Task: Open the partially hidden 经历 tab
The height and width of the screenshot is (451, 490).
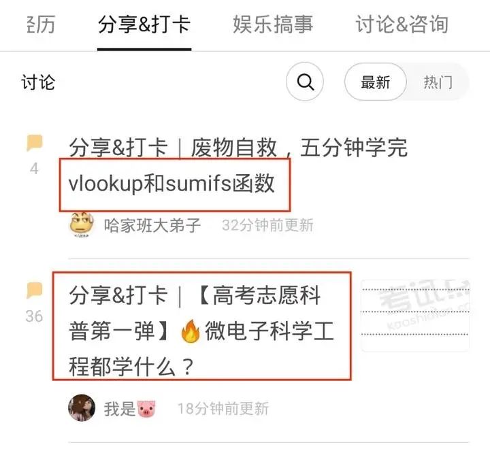Action: (41, 24)
